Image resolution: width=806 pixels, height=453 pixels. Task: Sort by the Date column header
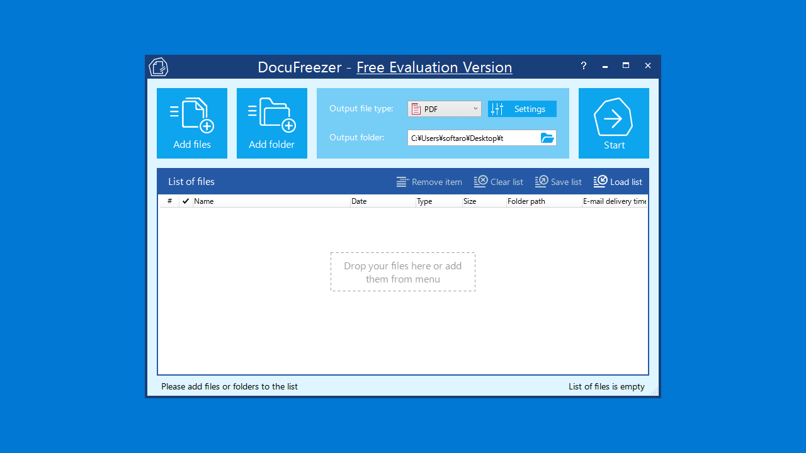click(x=383, y=201)
